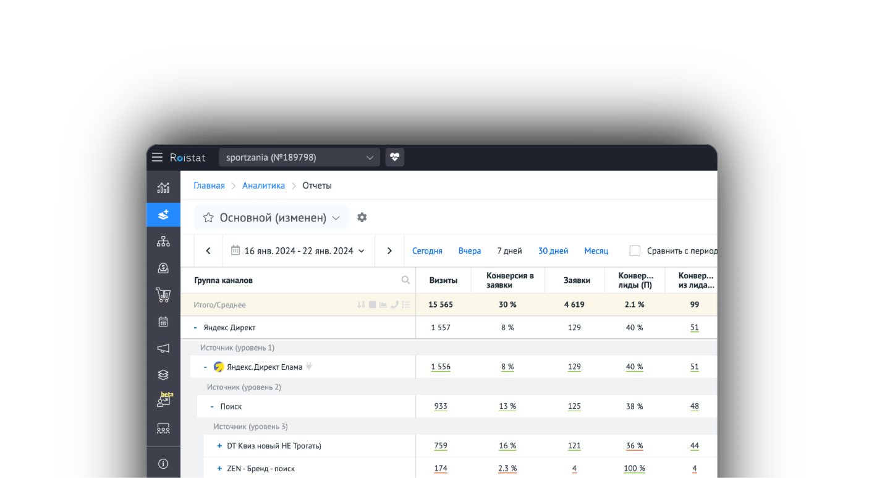Go to Главная breadcrumb link
The height and width of the screenshot is (478, 890).
(209, 186)
